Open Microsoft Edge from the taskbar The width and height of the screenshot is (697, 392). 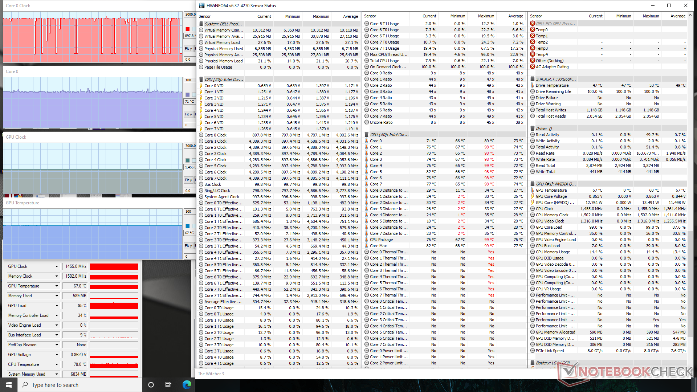click(187, 385)
